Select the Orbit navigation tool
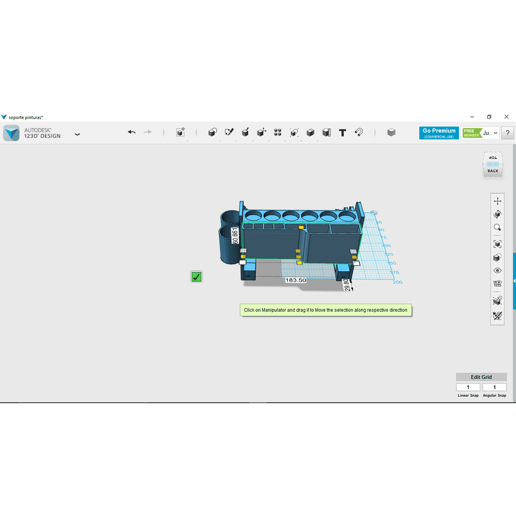The width and height of the screenshot is (516, 516). point(497,214)
